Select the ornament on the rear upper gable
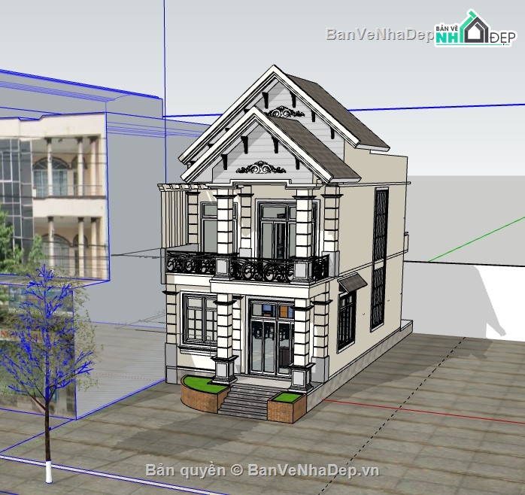The height and width of the screenshot is (495, 525). point(285,112)
